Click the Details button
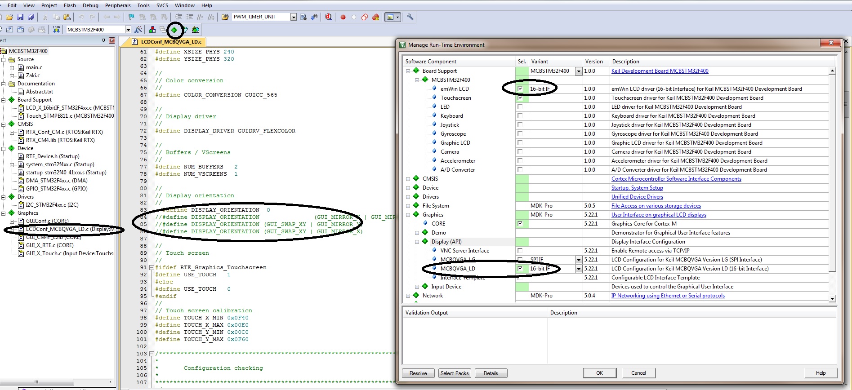 (x=491, y=373)
